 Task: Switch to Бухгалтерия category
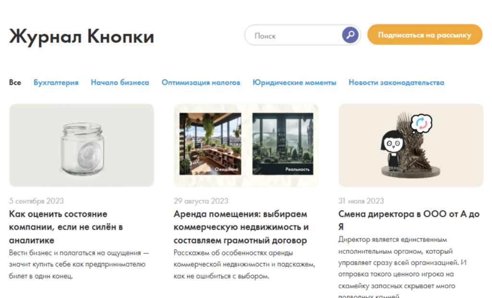[56, 83]
